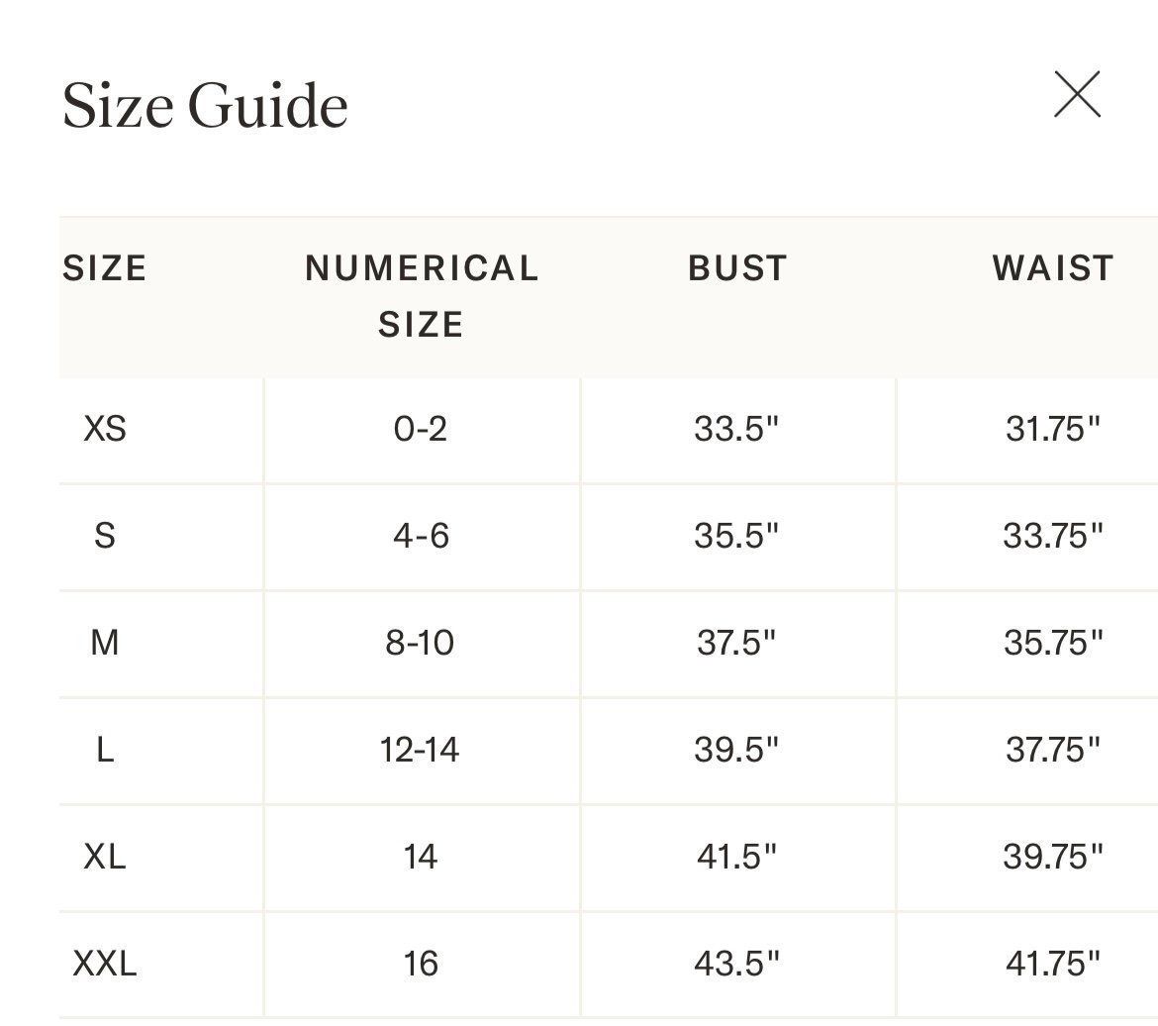
Task: Select the XXL size row label
Action: (105, 964)
